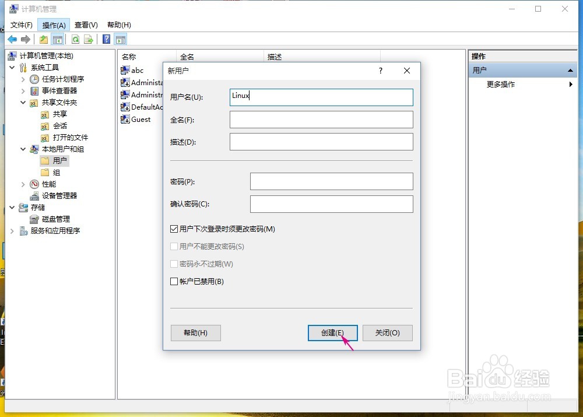Open Help using the question mark toolbar icon
The height and width of the screenshot is (417, 583).
(106, 39)
